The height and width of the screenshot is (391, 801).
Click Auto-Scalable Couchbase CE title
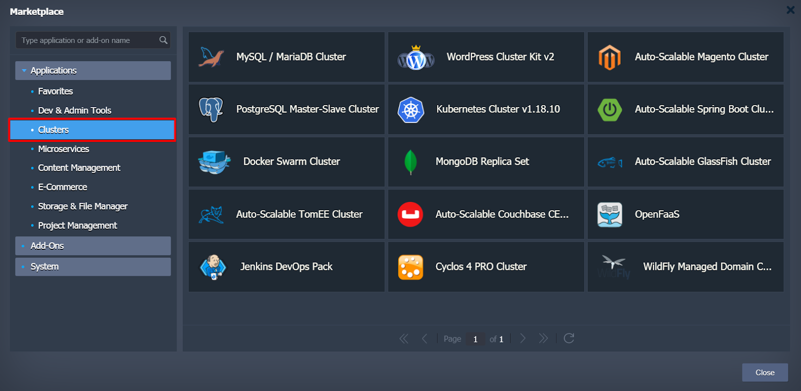(x=502, y=214)
